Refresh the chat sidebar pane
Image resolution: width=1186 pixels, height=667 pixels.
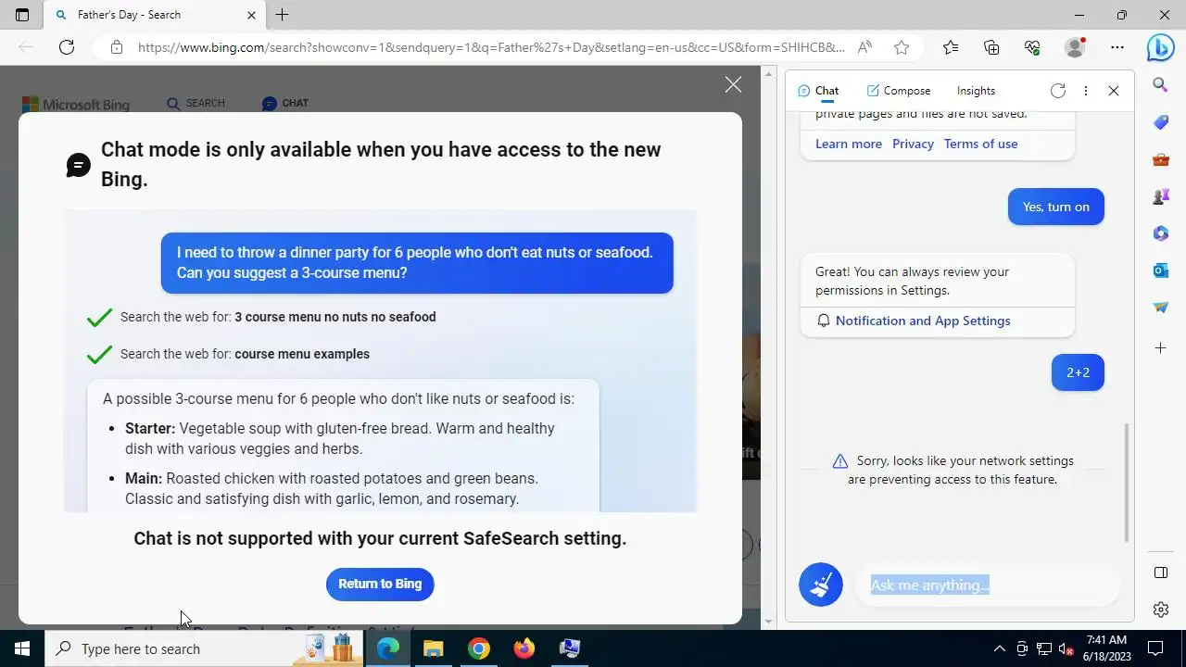[1058, 91]
